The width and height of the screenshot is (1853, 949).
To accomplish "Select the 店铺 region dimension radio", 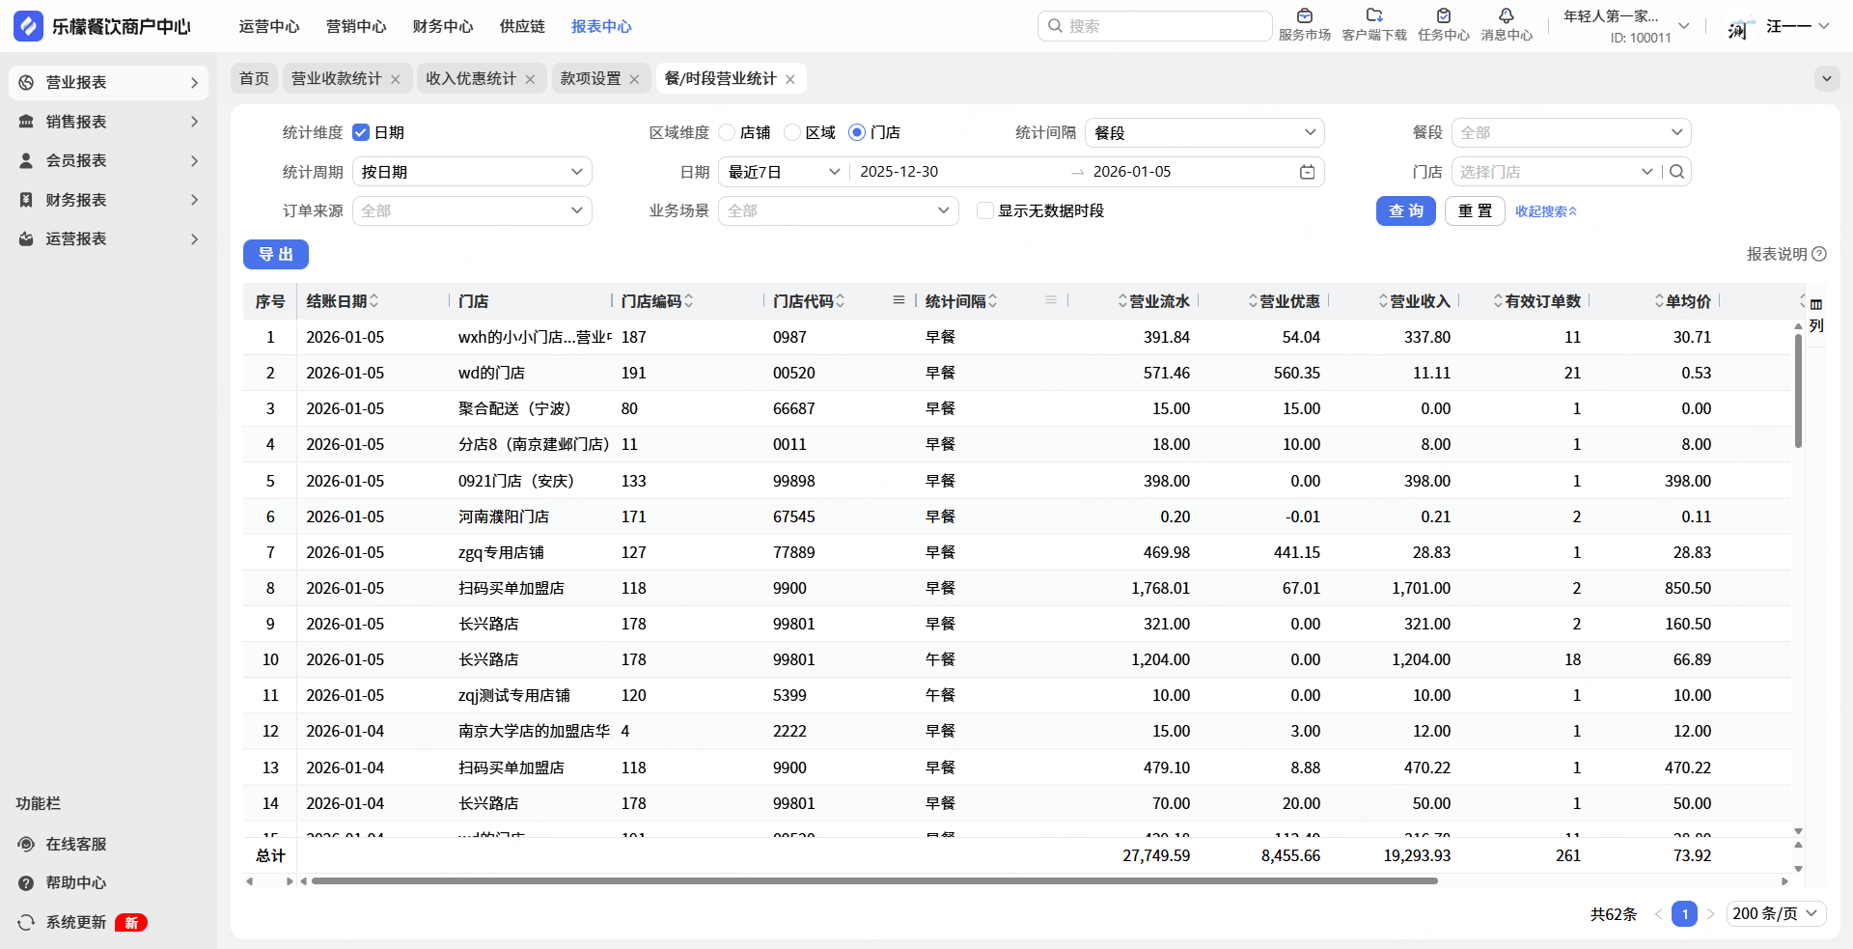I will [728, 132].
